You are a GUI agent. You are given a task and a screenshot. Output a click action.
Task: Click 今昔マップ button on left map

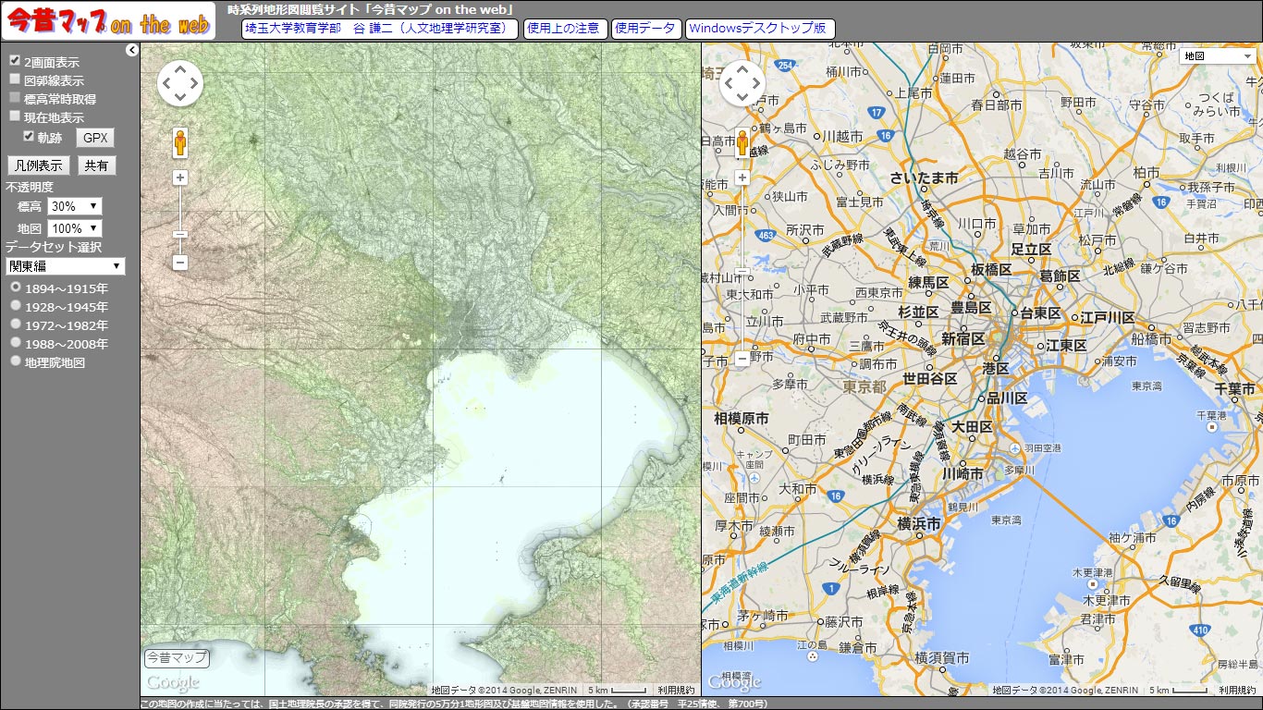point(177,658)
